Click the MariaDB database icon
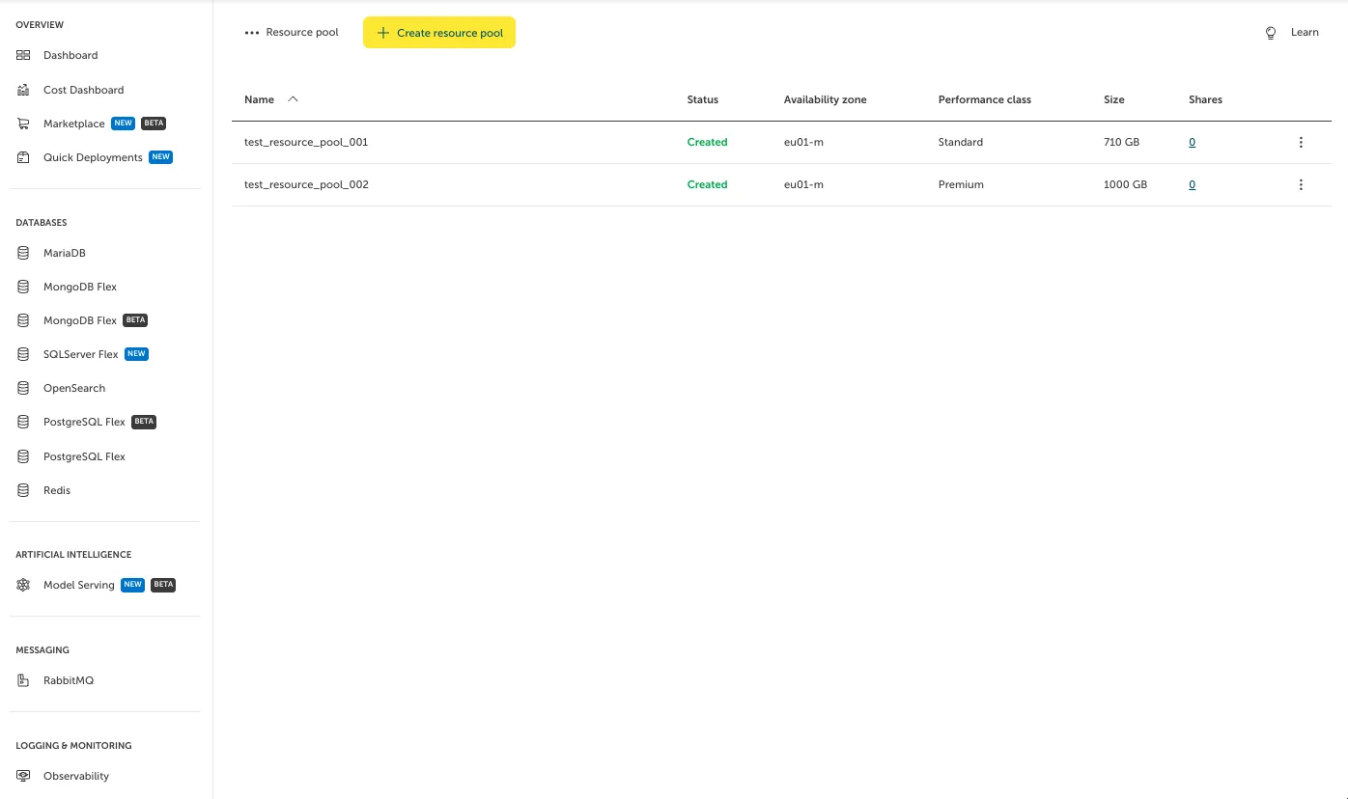The width and height of the screenshot is (1348, 799). [23, 253]
